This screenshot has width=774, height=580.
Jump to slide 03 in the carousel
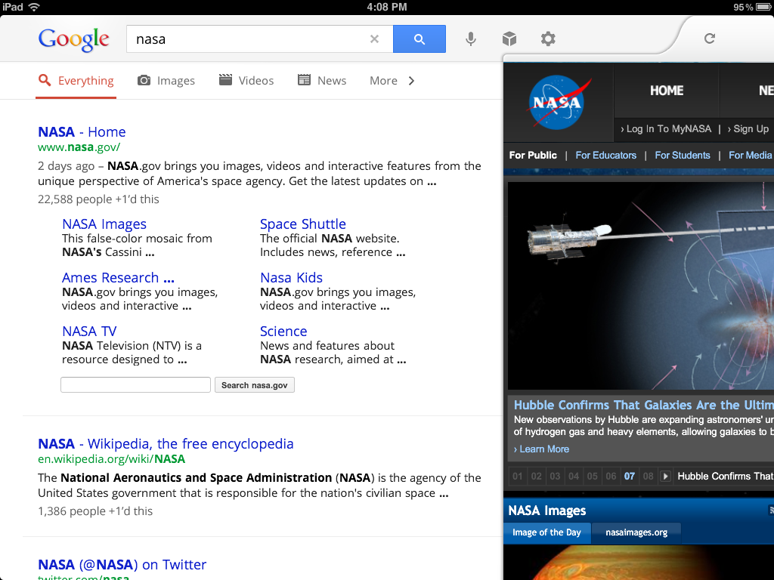pyautogui.click(x=555, y=477)
